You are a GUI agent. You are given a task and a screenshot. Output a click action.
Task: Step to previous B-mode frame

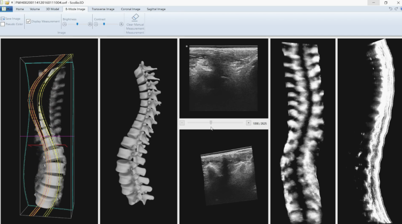(x=182, y=123)
